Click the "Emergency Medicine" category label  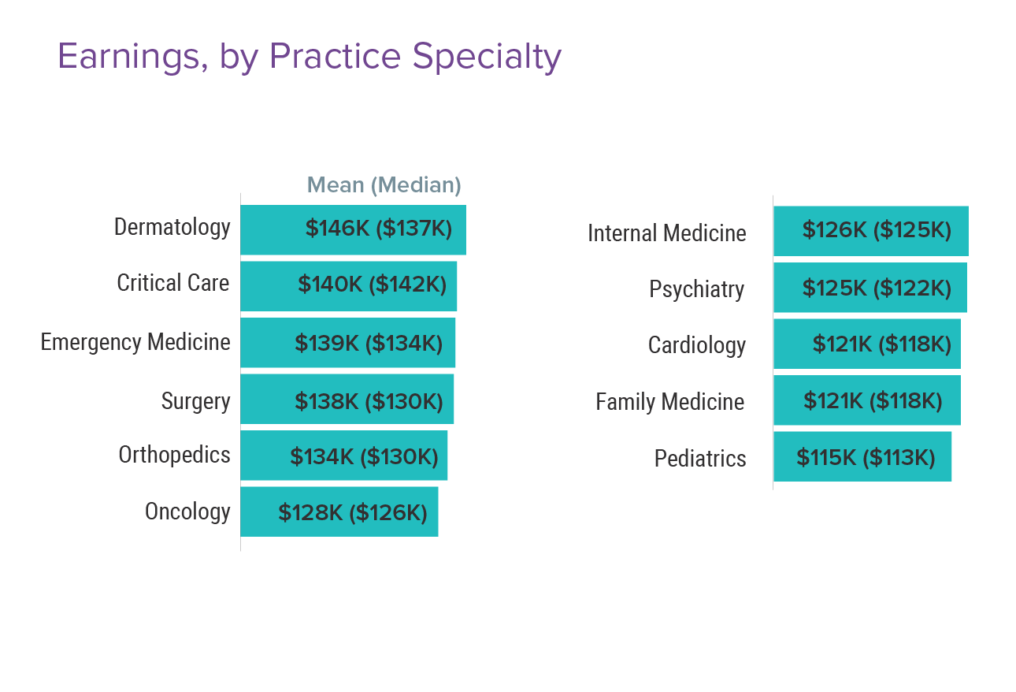(135, 342)
